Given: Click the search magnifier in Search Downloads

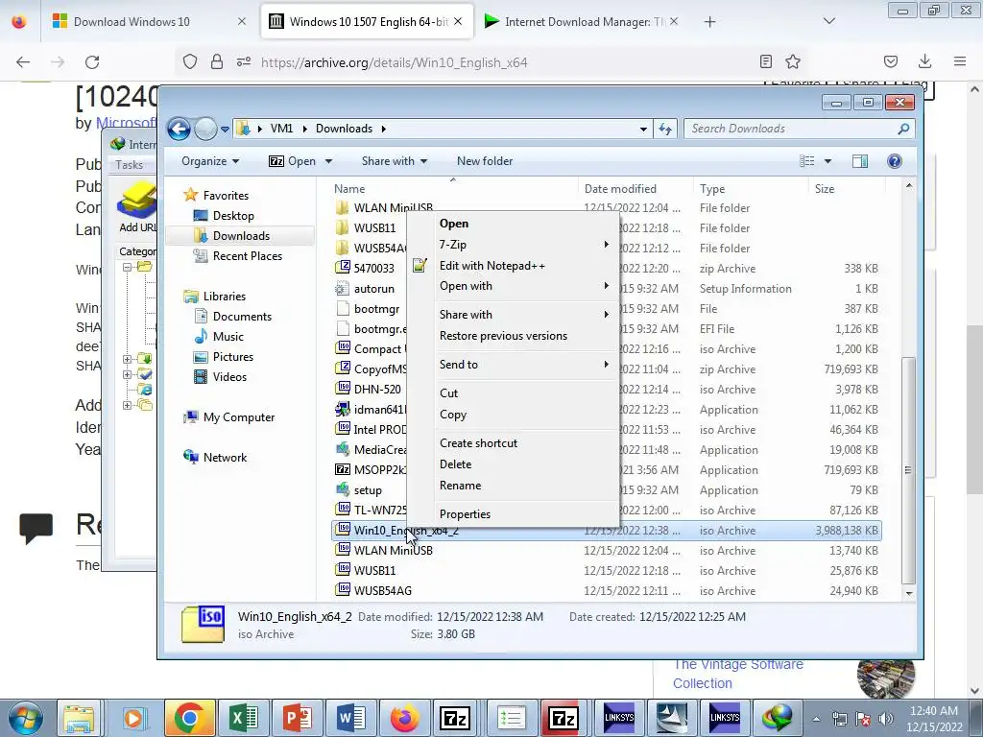Looking at the screenshot, I should (902, 129).
